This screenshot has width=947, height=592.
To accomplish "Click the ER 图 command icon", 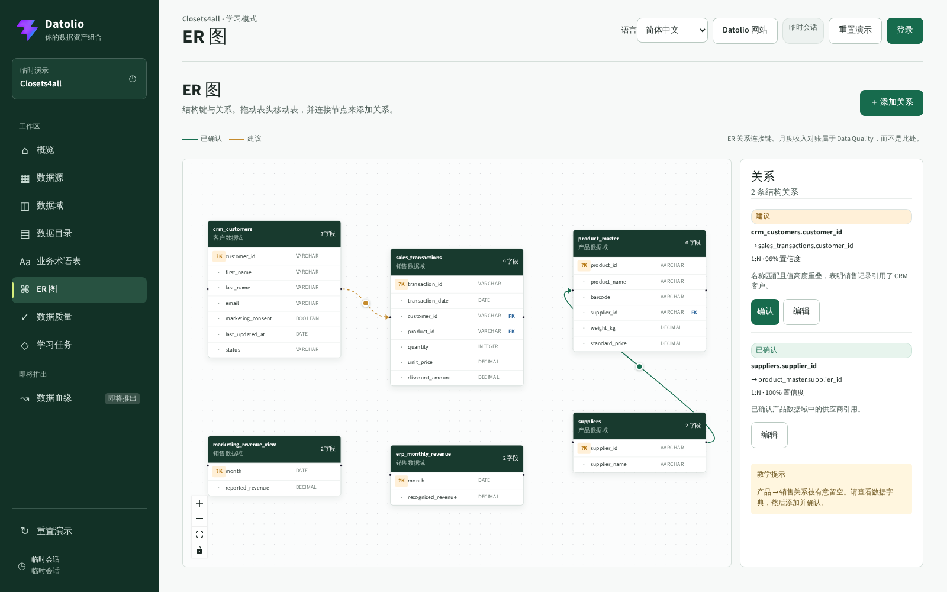I will click(25, 289).
